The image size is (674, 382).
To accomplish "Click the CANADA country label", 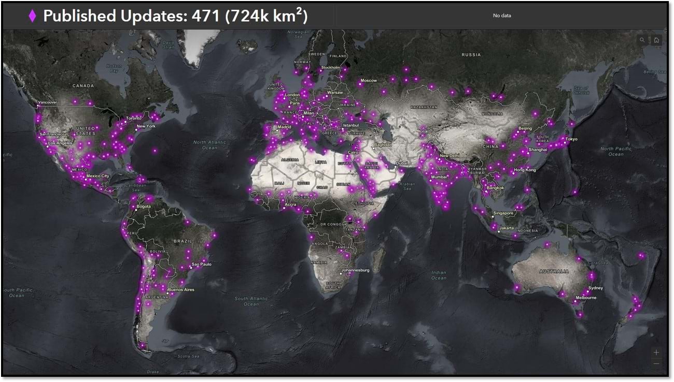I will click(83, 85).
